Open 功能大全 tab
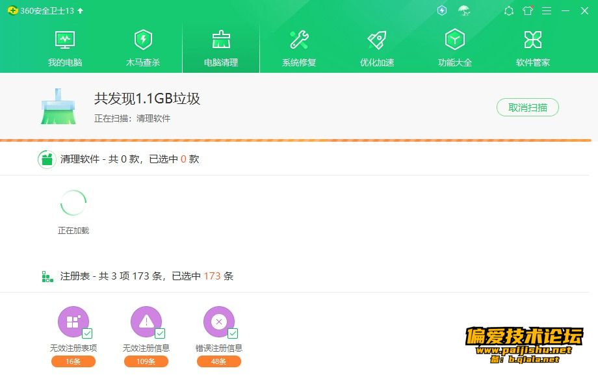 tap(454, 48)
